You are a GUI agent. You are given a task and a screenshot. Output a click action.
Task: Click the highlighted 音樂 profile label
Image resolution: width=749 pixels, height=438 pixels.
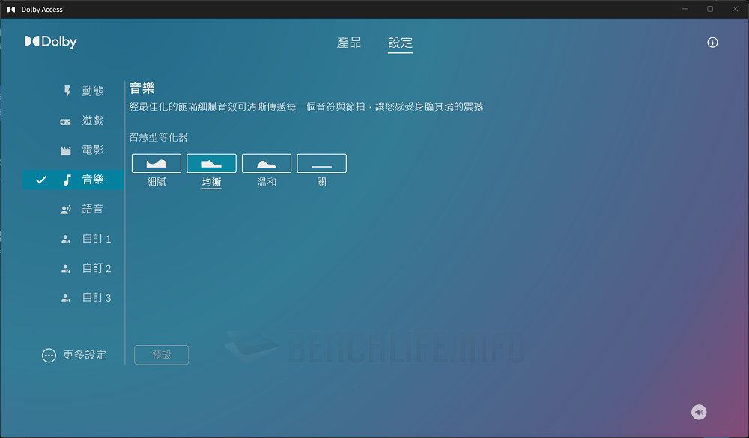pos(93,180)
